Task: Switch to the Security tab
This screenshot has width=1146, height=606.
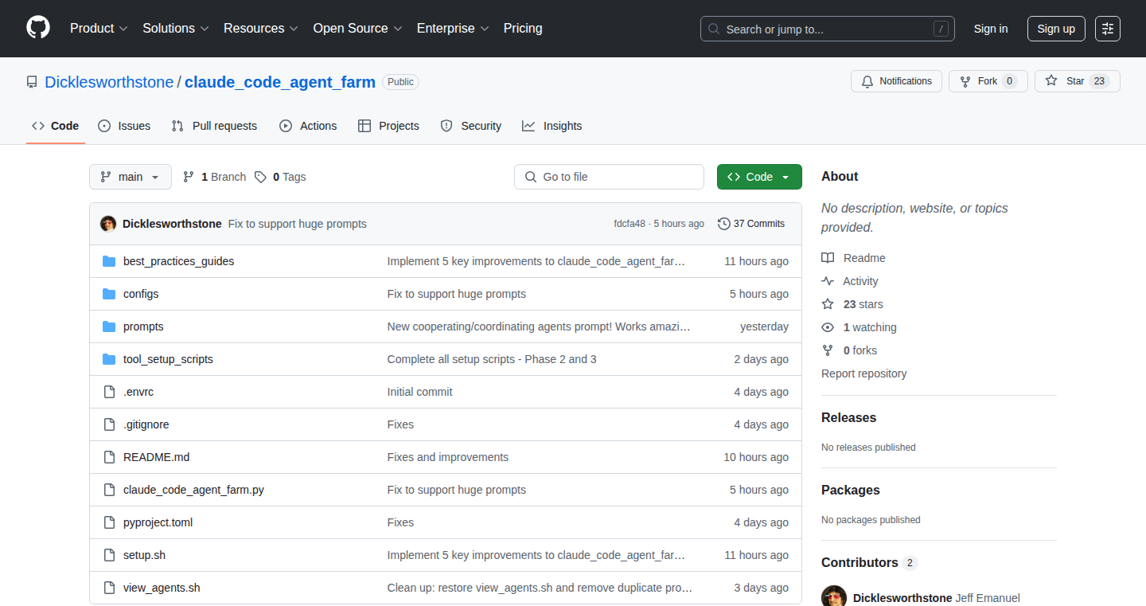Action: click(x=471, y=126)
